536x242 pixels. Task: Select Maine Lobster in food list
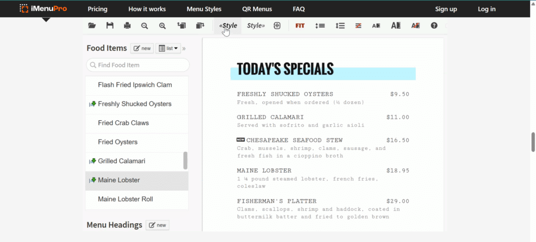coord(137,180)
